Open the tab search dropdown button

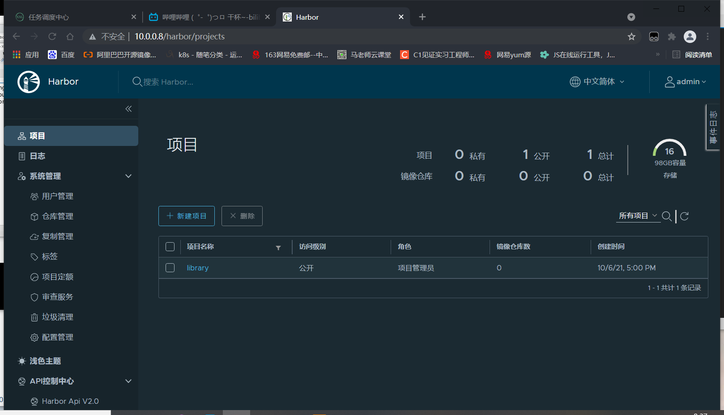point(631,17)
